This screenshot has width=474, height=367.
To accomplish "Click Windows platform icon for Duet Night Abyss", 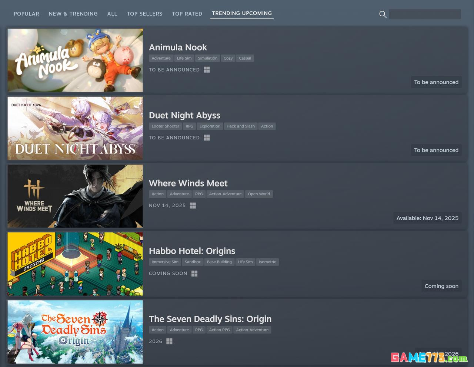I will (x=207, y=138).
